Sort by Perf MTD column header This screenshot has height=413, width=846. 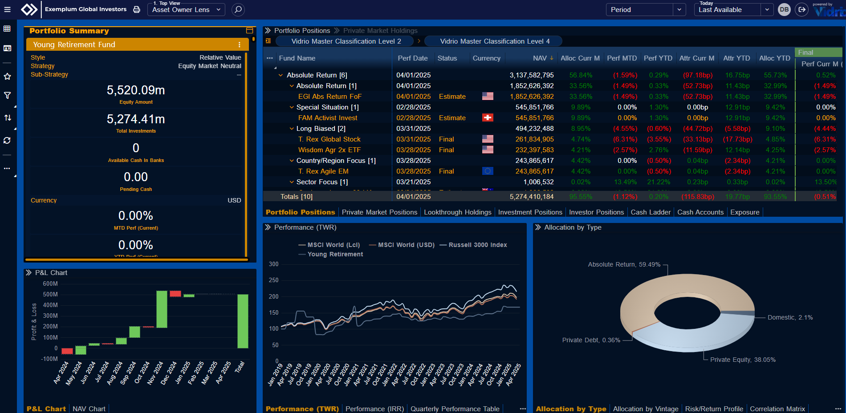[622, 58]
